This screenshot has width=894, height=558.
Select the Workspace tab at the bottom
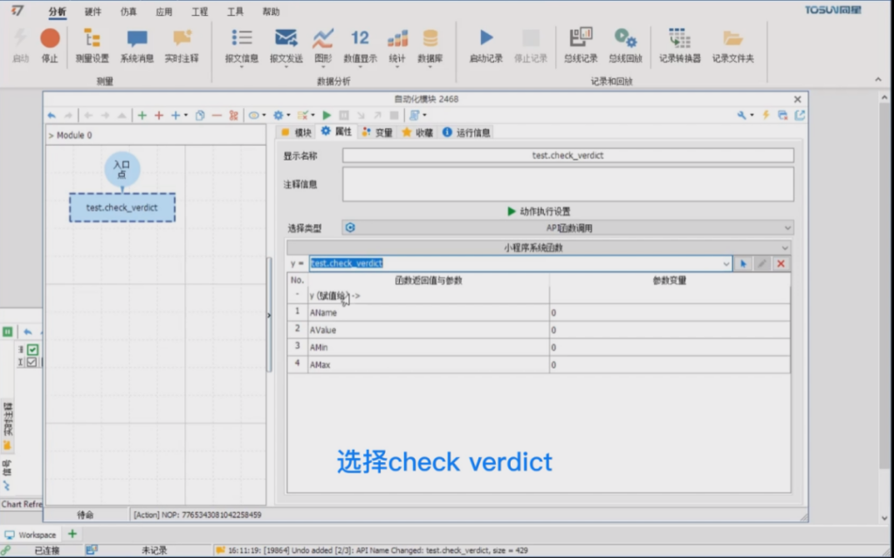[x=31, y=534]
